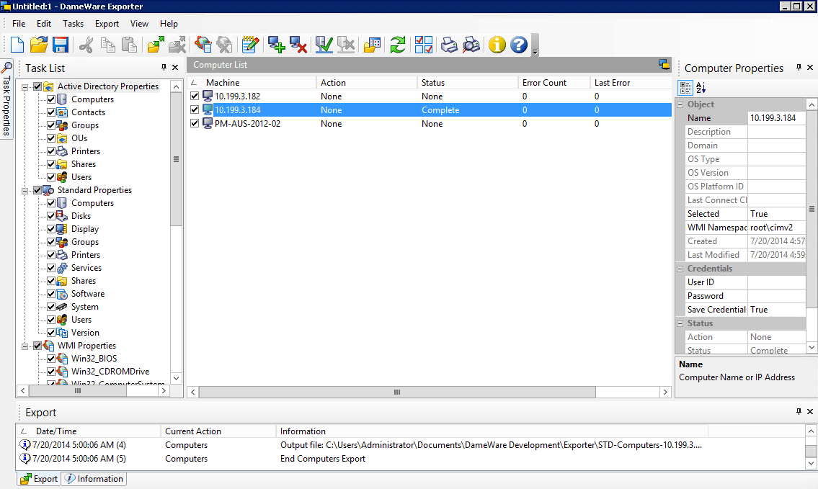Open help with the blue question mark icon
The height and width of the screenshot is (489, 818).
tap(519, 45)
